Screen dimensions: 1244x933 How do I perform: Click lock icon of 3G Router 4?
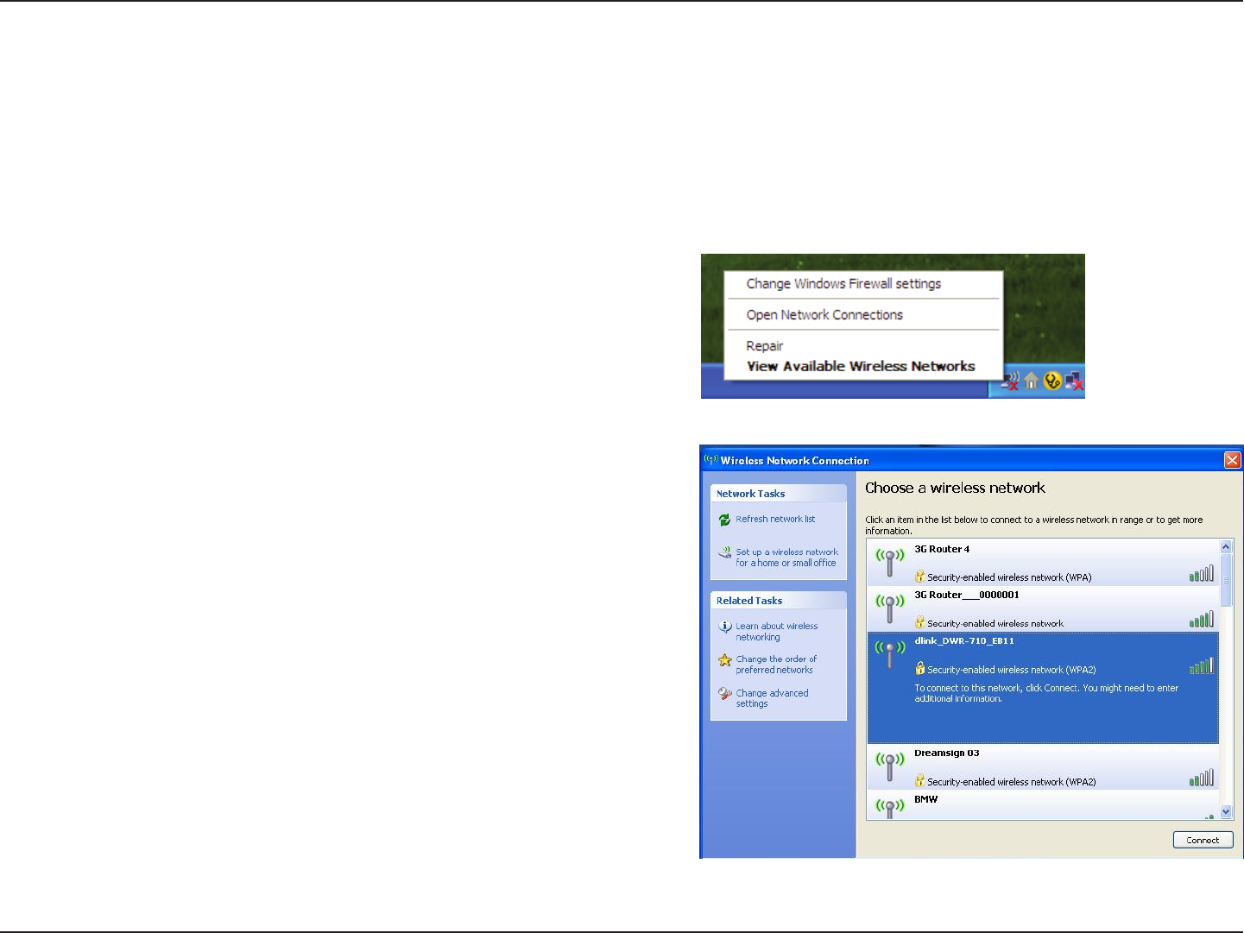(x=919, y=577)
